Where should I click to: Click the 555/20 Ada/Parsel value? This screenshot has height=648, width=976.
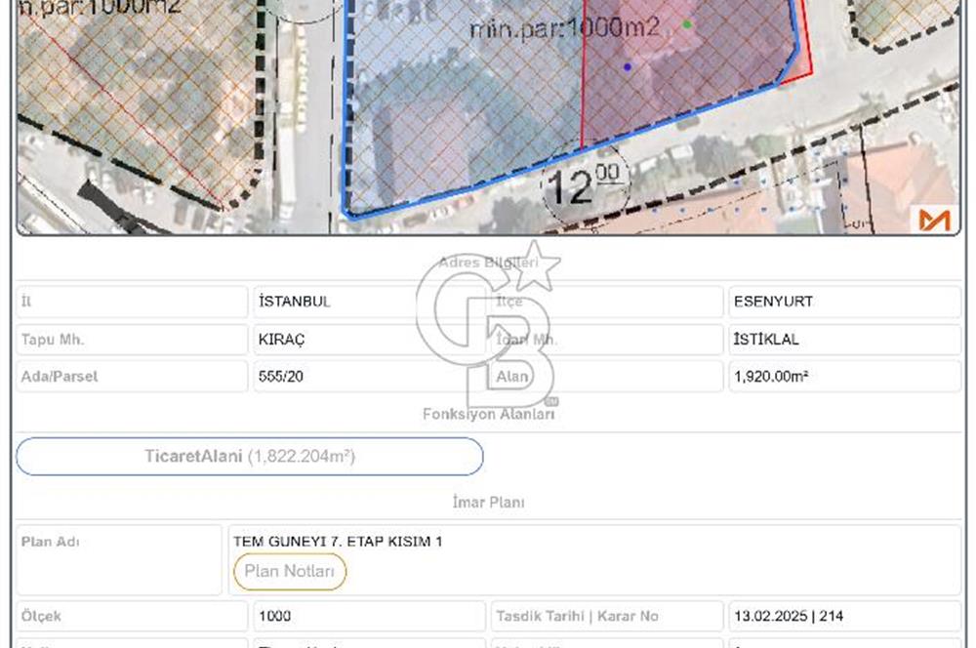tap(281, 376)
